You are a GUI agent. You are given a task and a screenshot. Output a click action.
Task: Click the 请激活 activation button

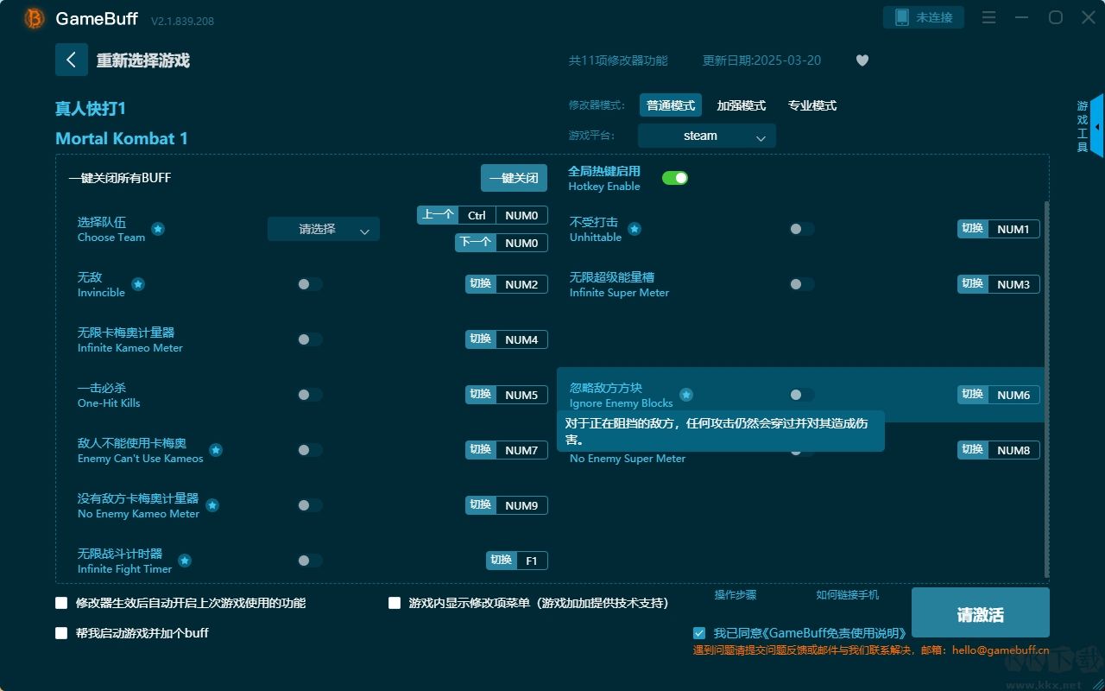980,612
